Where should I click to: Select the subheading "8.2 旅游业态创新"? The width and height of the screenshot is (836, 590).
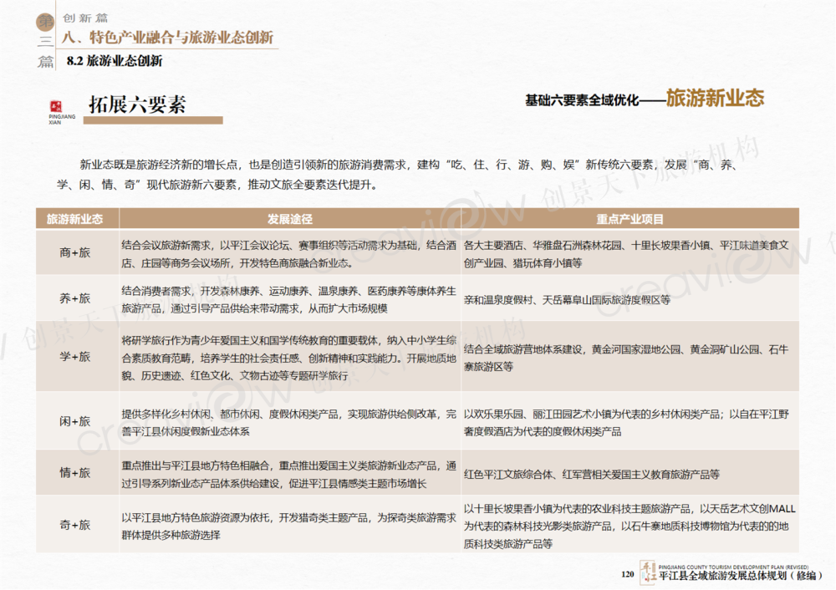114,61
